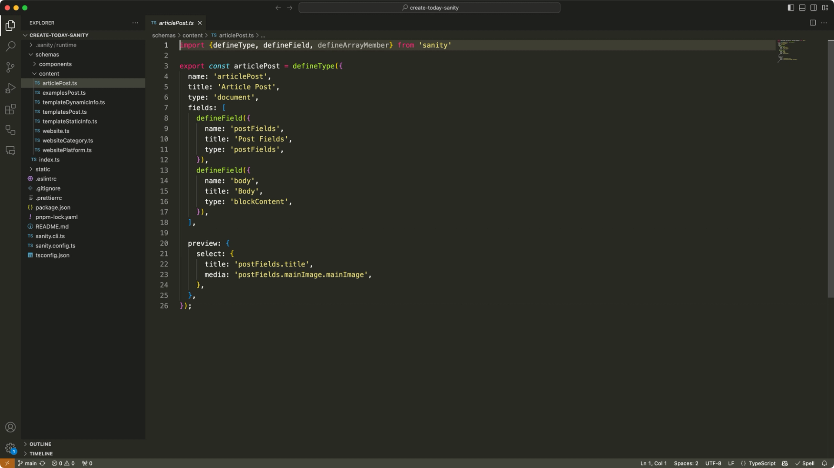
Task: Click the notifications bell in status bar
Action: tap(824, 463)
